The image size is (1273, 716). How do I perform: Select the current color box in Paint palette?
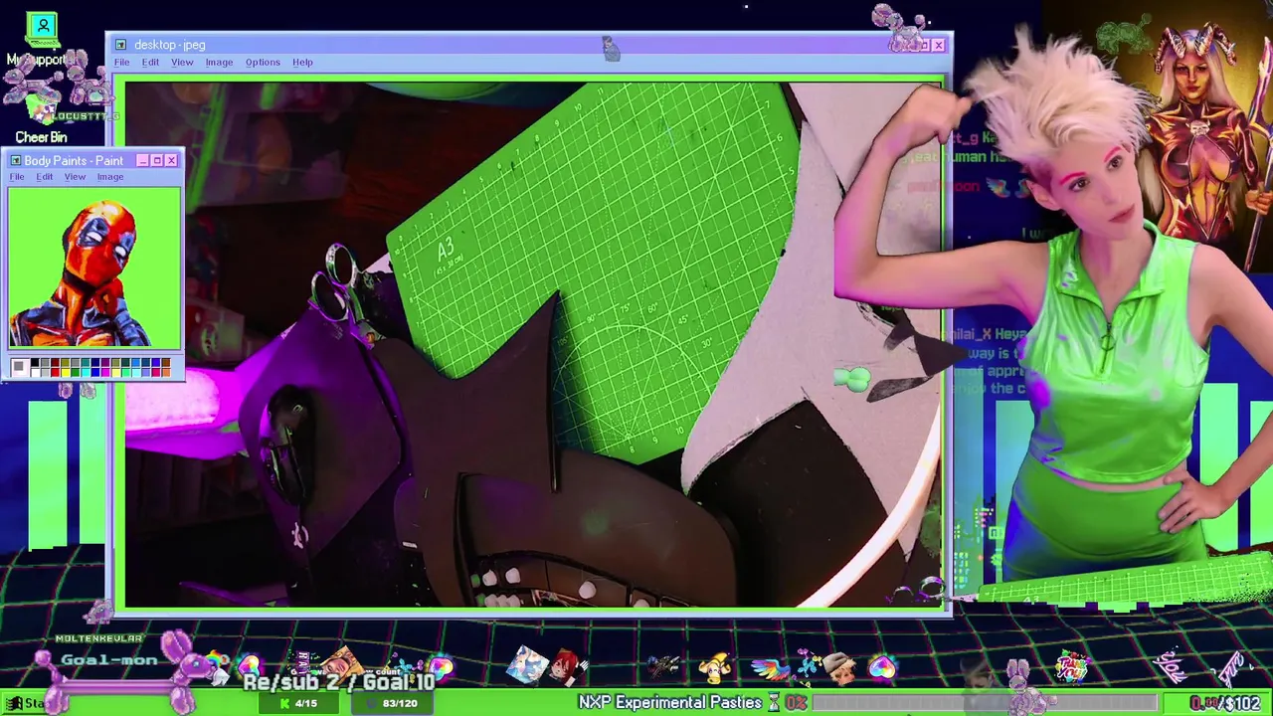pos(19,368)
